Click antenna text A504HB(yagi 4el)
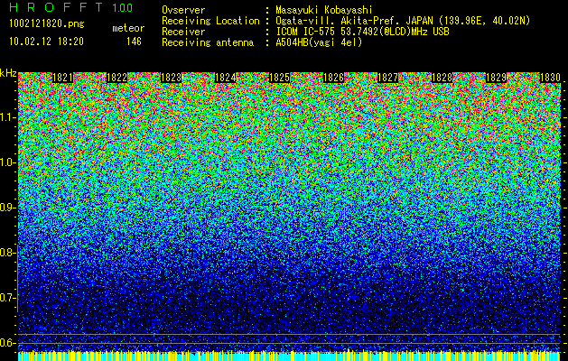 [319, 42]
